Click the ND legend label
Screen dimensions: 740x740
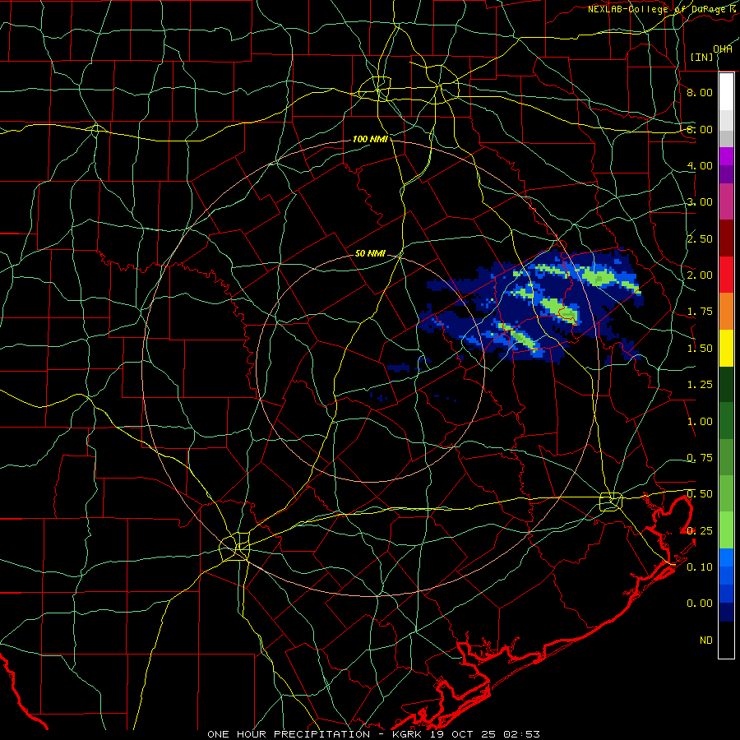[x=706, y=641]
